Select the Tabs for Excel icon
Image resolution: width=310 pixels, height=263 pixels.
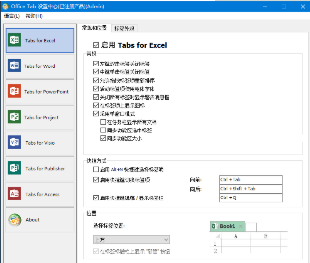pos(15,41)
